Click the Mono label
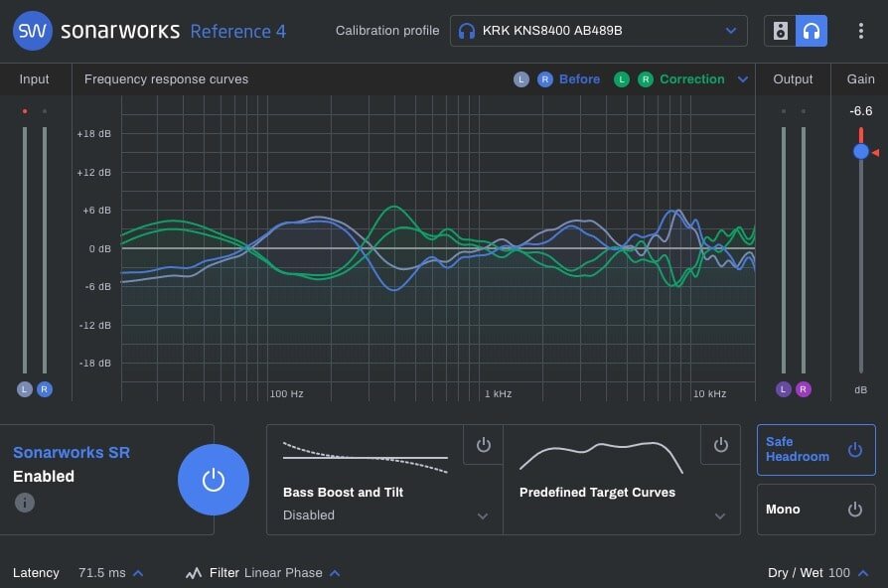 pos(783,510)
